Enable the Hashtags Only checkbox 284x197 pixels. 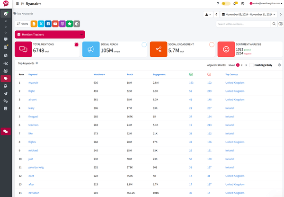tap(251, 65)
